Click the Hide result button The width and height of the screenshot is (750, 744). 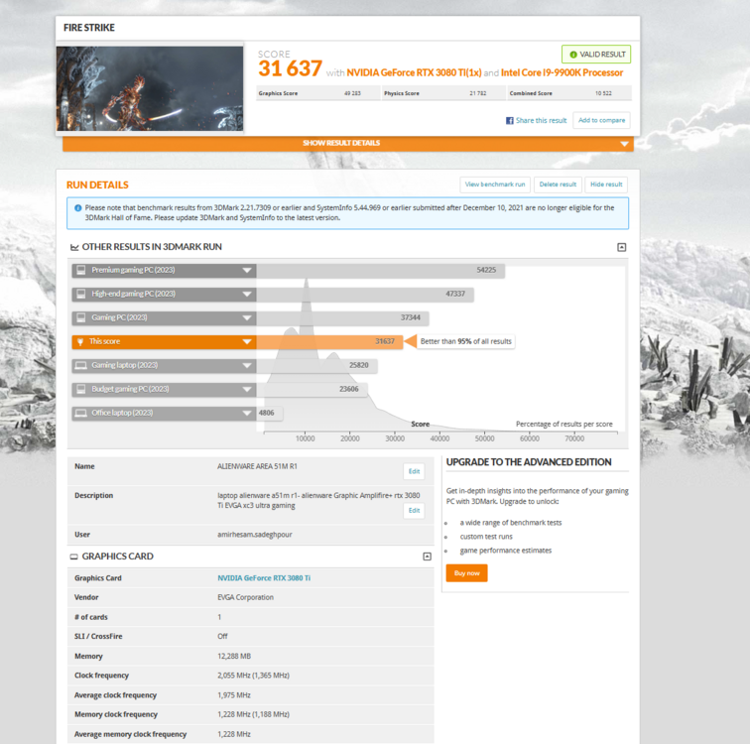click(x=606, y=185)
